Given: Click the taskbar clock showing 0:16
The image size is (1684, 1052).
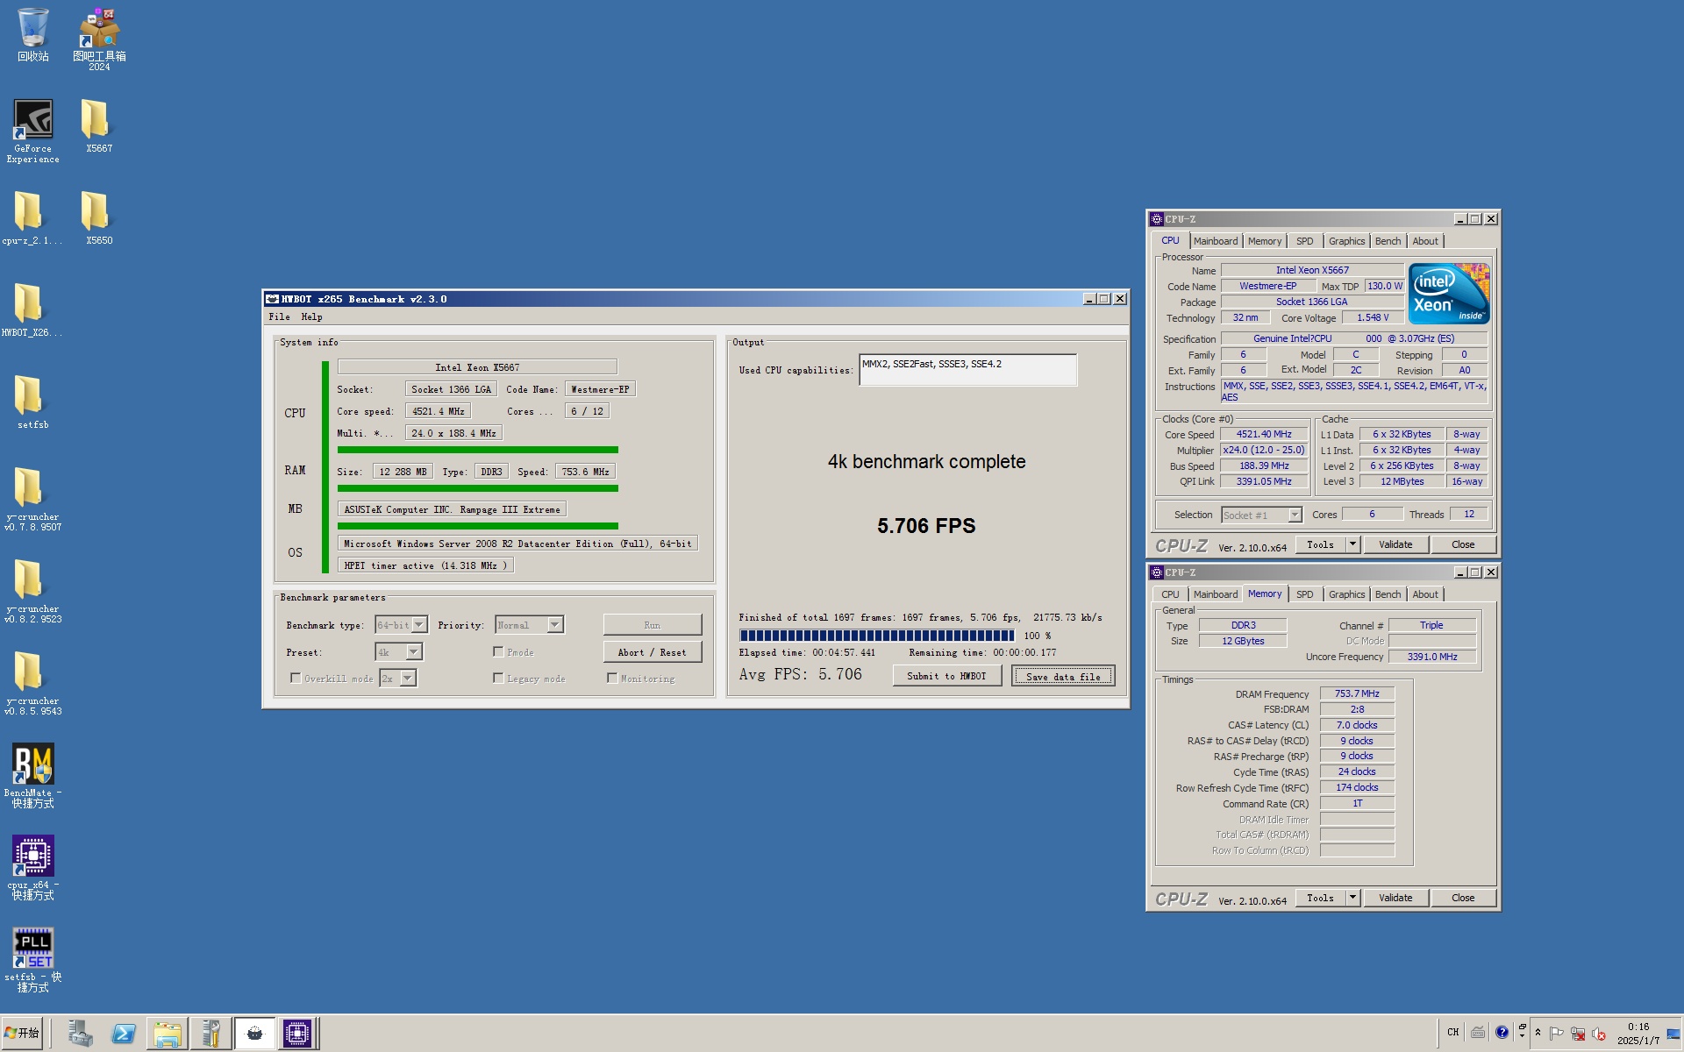Looking at the screenshot, I should [x=1638, y=1034].
